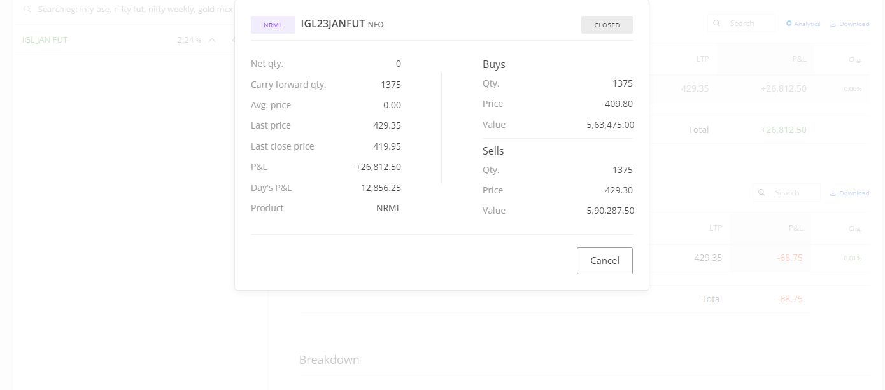The height and width of the screenshot is (390, 885).
Task: Open Analytics link above positions table
Action: pos(807,24)
